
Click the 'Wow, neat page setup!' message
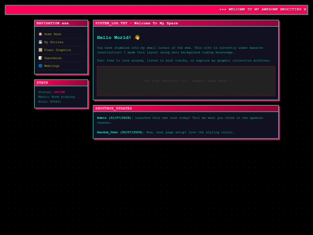click(190, 132)
